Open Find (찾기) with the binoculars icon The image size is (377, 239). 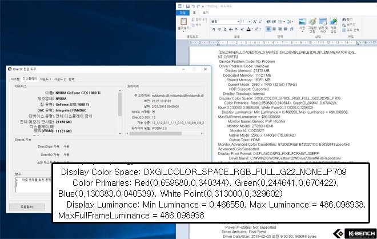[347, 19]
